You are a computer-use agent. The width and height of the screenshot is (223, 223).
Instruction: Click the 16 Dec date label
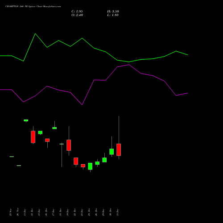(x=46, y=212)
